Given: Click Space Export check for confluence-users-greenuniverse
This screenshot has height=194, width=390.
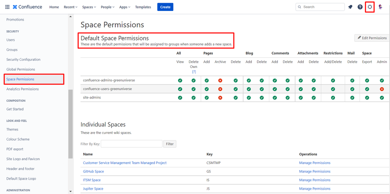Looking at the screenshot, I should (367, 89).
